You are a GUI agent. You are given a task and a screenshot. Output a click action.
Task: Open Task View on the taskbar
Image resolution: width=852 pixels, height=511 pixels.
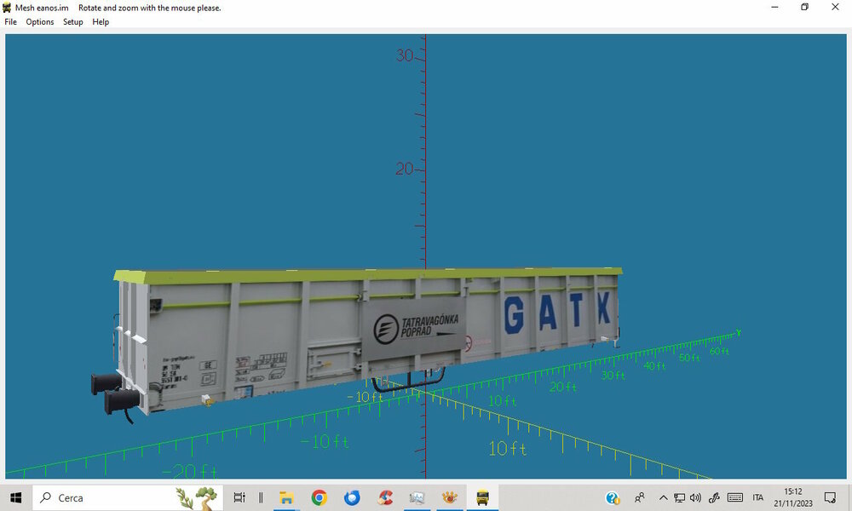(x=239, y=497)
